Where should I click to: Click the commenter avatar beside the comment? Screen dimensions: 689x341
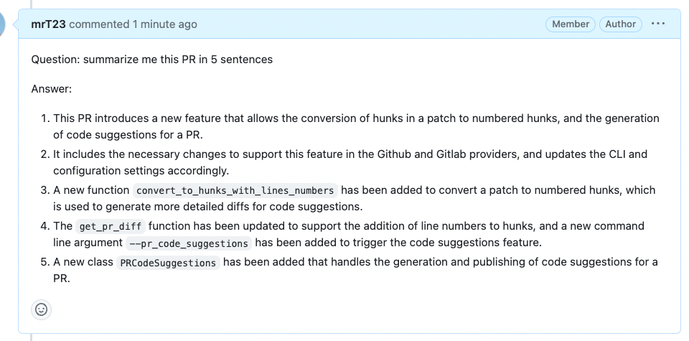[2, 24]
